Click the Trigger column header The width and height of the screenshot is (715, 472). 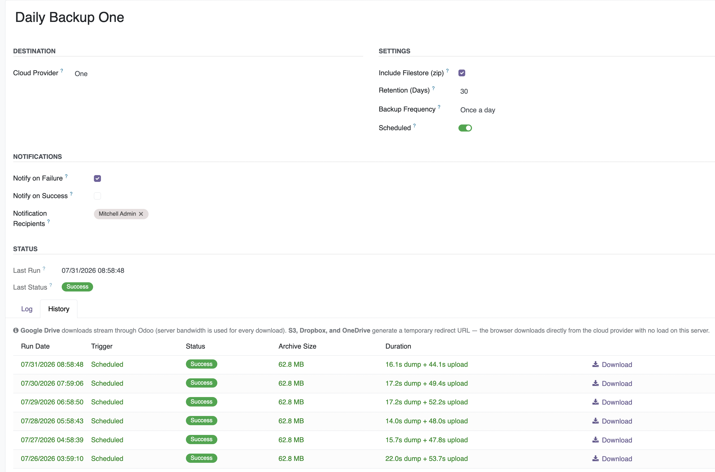tap(102, 346)
